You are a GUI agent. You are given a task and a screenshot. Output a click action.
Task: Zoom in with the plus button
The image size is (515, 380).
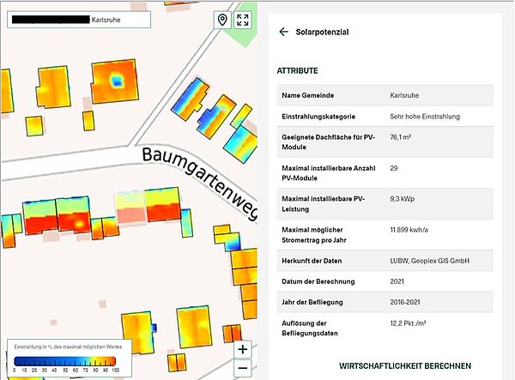click(x=242, y=349)
